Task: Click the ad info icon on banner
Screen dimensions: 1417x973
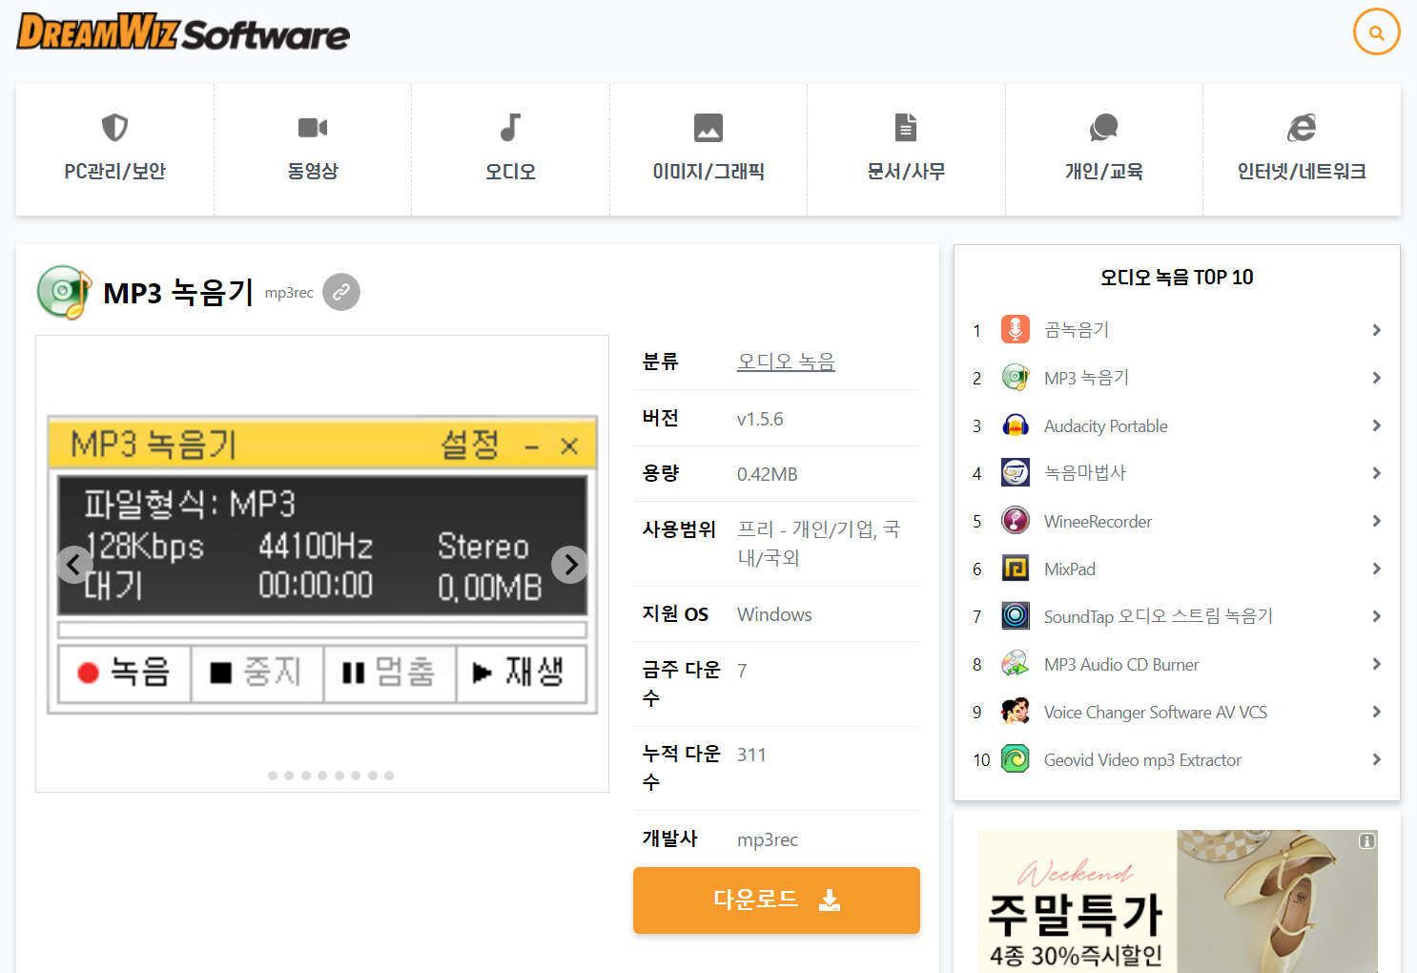Action: pos(1366,841)
